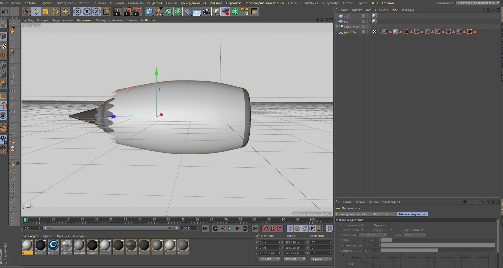
Task: Enable the Использовать soft selection checkbox
Action: click(363, 225)
